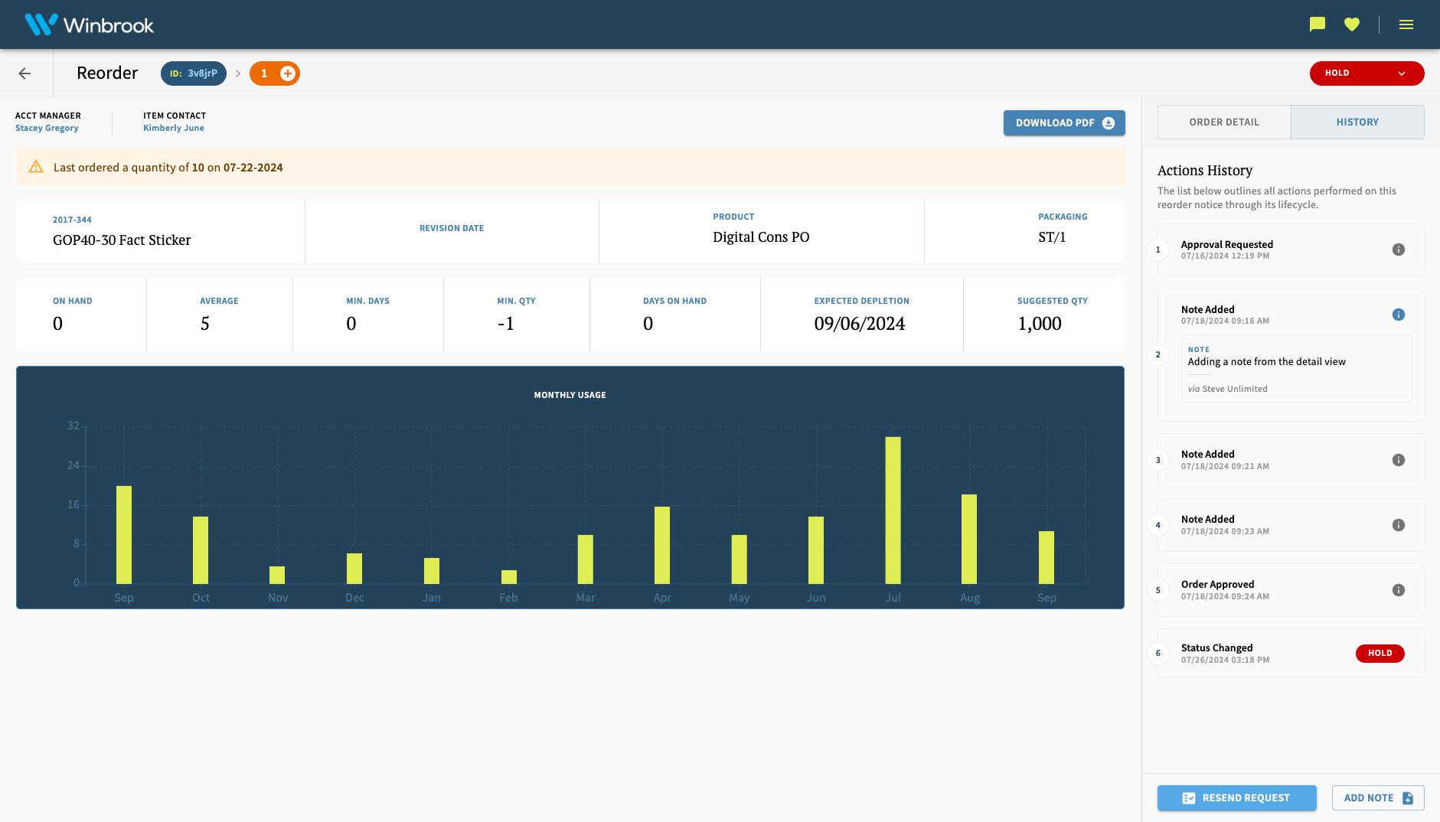This screenshot has width=1440, height=822.
Task: Click the plus icon beside the orange 1 badge
Action: 287,73
